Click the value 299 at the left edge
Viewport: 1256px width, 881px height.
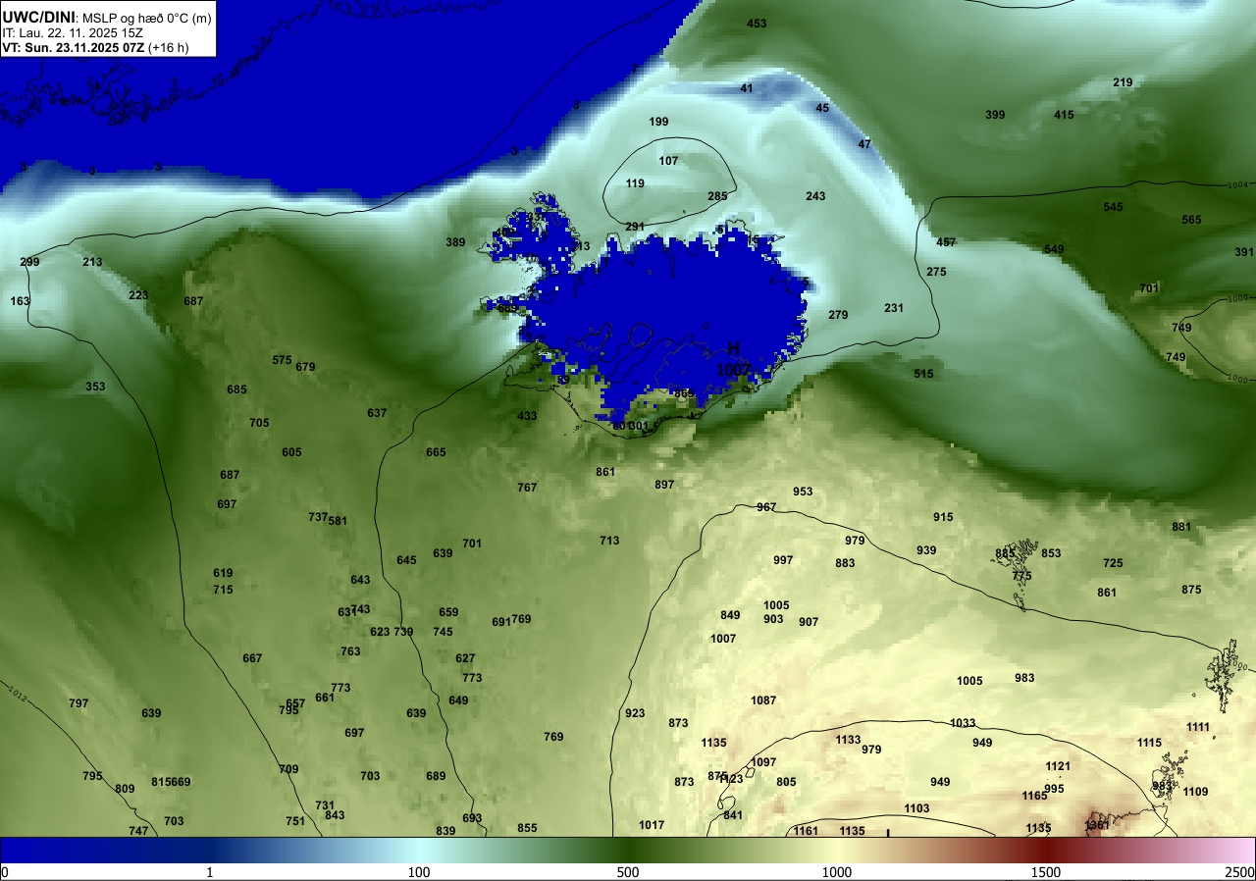pos(29,262)
